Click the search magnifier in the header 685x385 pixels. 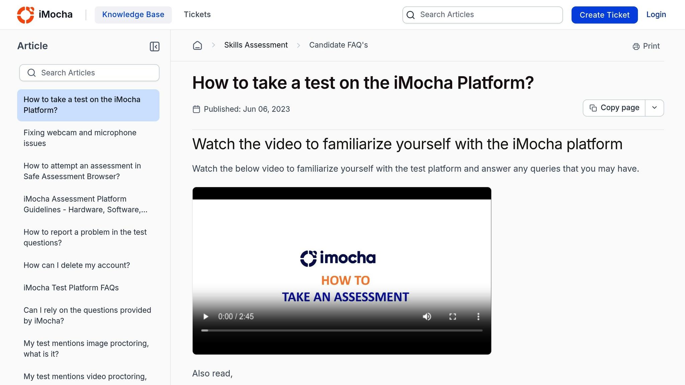point(410,15)
